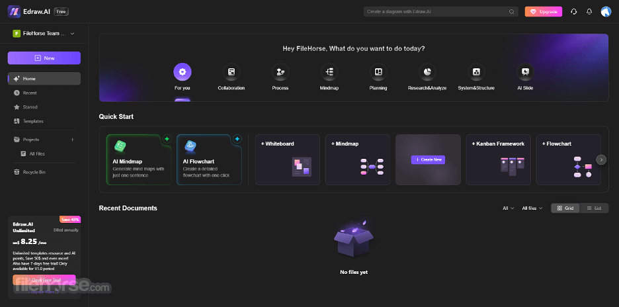Click the blue AI Flowchart icon
The image size is (619, 307).
point(190,147)
